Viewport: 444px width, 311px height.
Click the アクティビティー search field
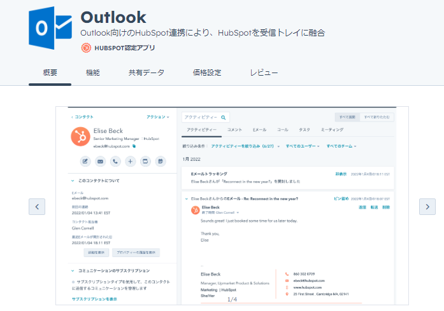point(205,117)
